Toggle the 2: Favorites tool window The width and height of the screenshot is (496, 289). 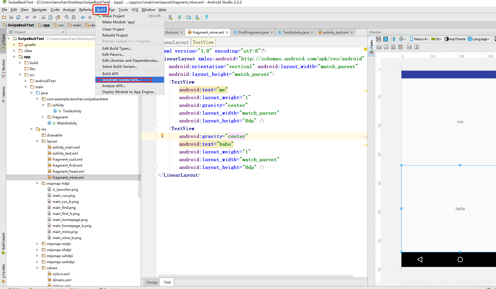pos(3,274)
